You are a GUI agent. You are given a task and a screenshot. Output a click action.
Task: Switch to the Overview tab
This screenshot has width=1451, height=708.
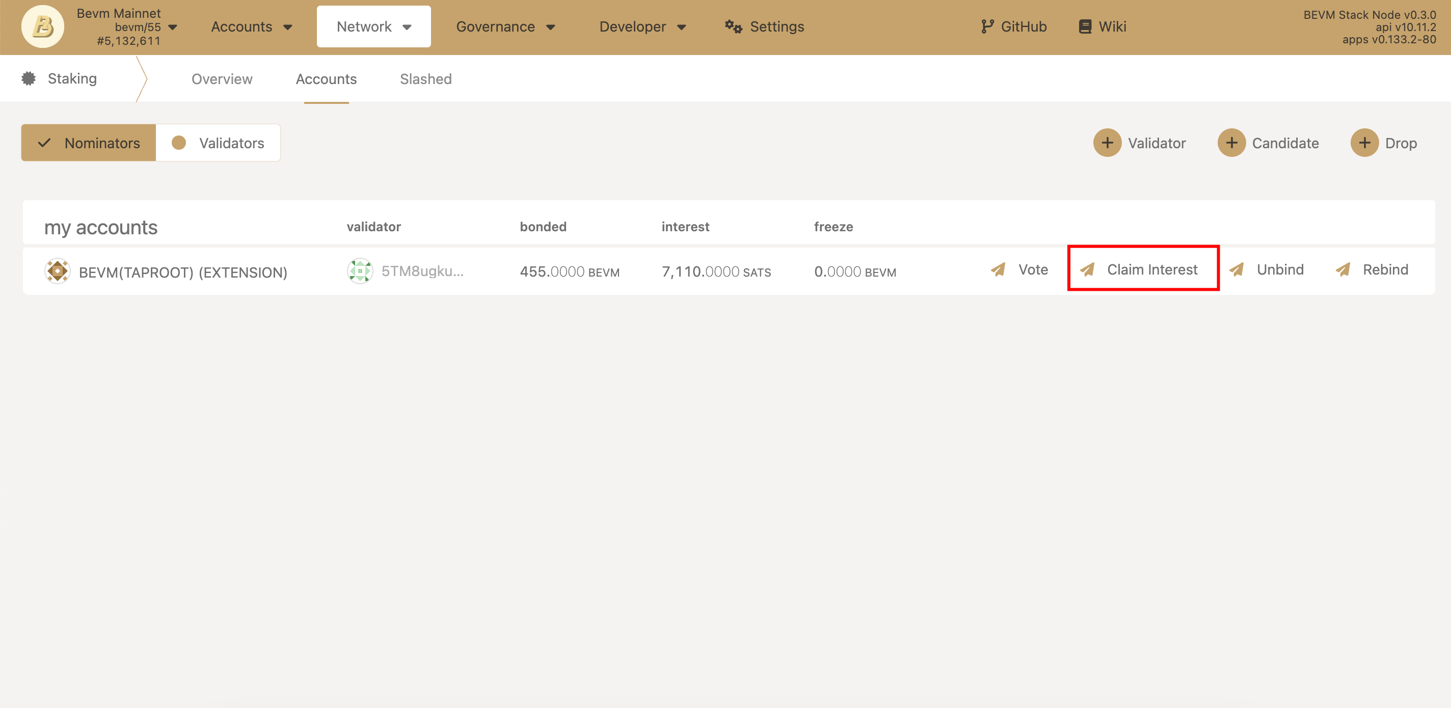pyautogui.click(x=222, y=79)
